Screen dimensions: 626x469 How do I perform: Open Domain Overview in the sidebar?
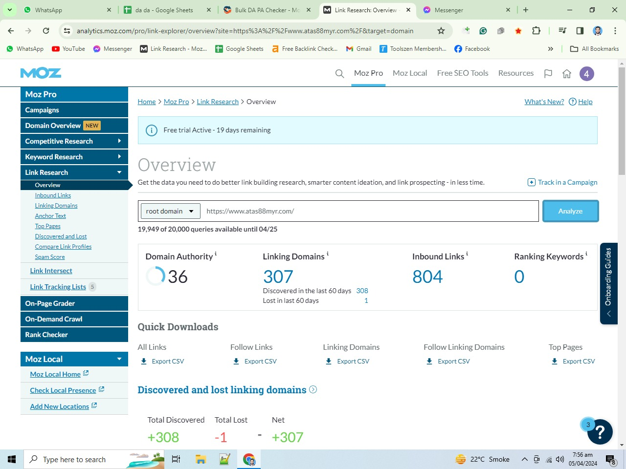click(x=74, y=126)
